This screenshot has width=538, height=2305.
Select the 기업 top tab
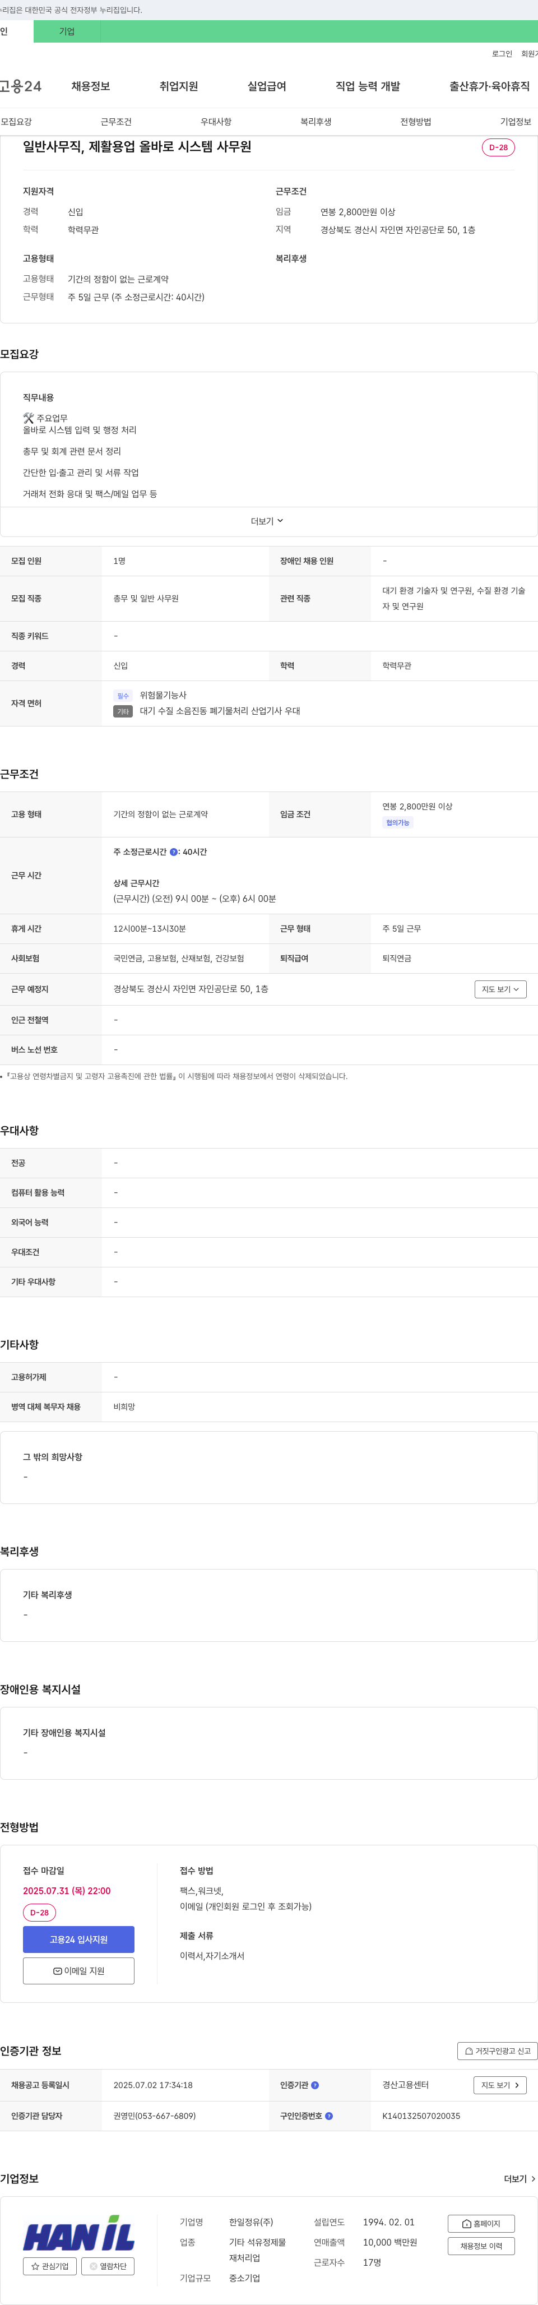(x=67, y=31)
